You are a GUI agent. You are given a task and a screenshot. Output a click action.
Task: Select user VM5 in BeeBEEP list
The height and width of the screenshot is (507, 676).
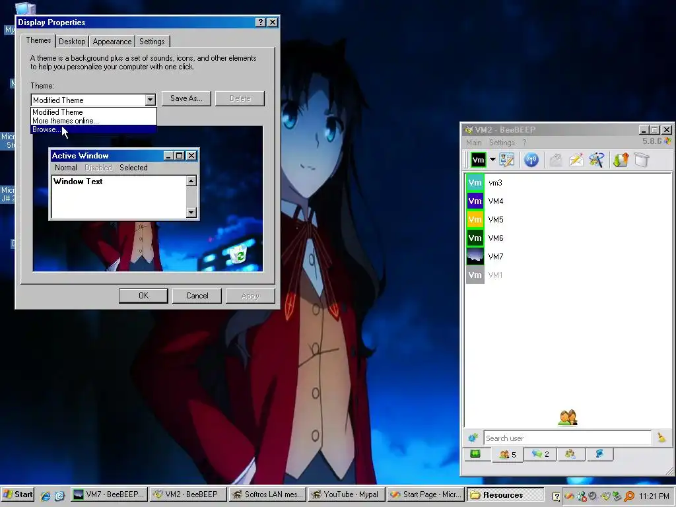[x=568, y=219]
